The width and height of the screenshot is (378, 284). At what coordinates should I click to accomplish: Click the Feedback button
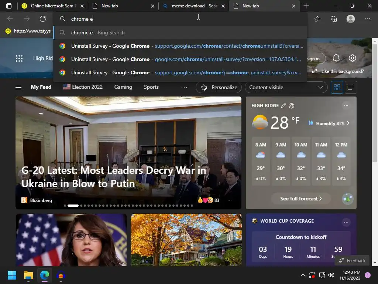[352, 261]
